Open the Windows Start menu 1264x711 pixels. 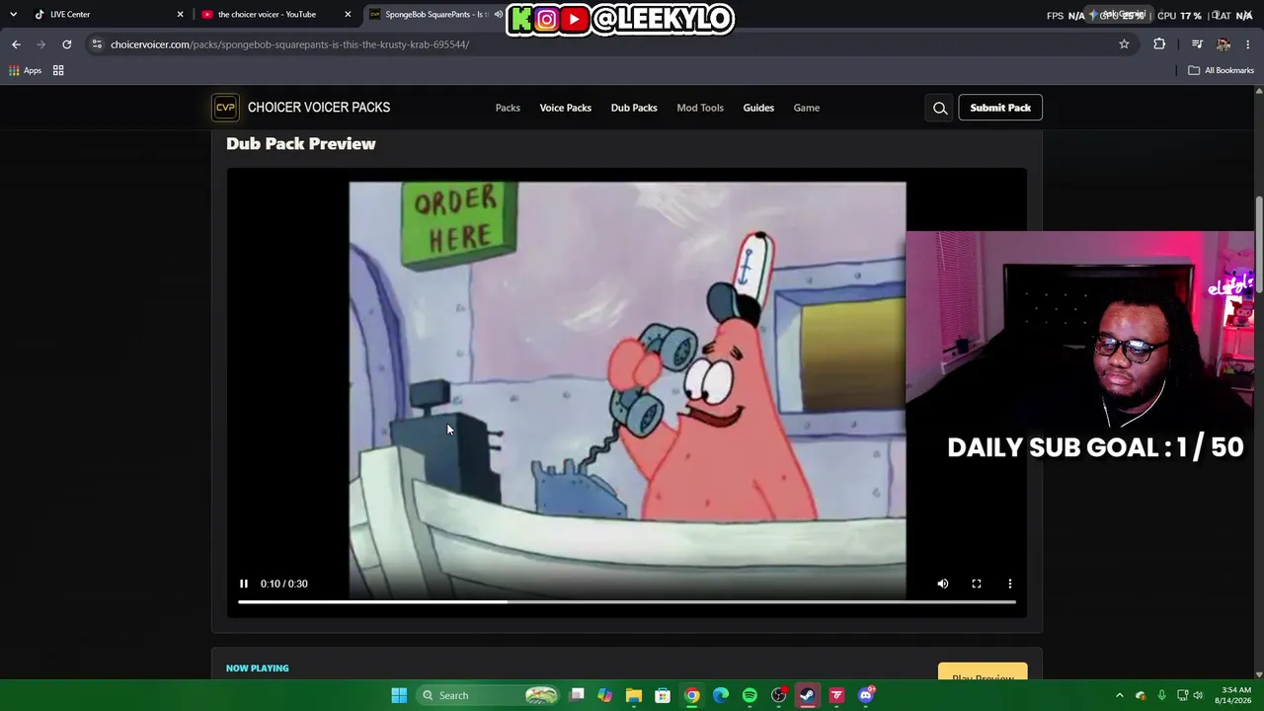tap(399, 695)
